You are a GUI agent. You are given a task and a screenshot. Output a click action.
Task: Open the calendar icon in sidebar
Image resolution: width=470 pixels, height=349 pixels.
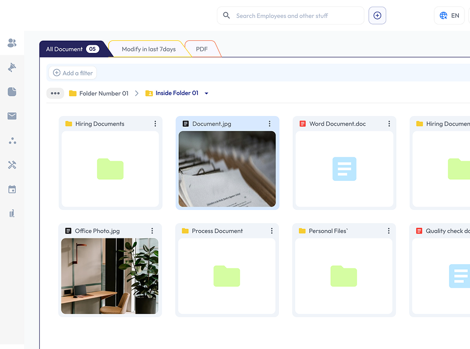[12, 189]
